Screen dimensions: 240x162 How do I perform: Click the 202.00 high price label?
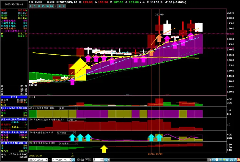point(159,15)
